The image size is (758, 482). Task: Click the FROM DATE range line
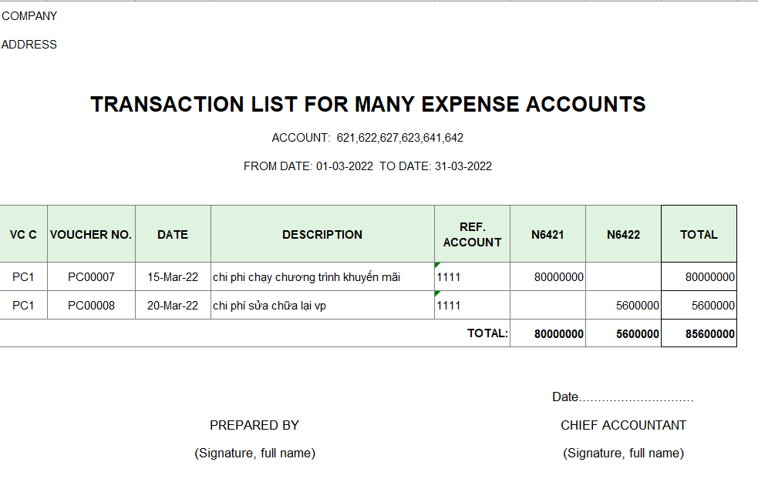click(367, 166)
